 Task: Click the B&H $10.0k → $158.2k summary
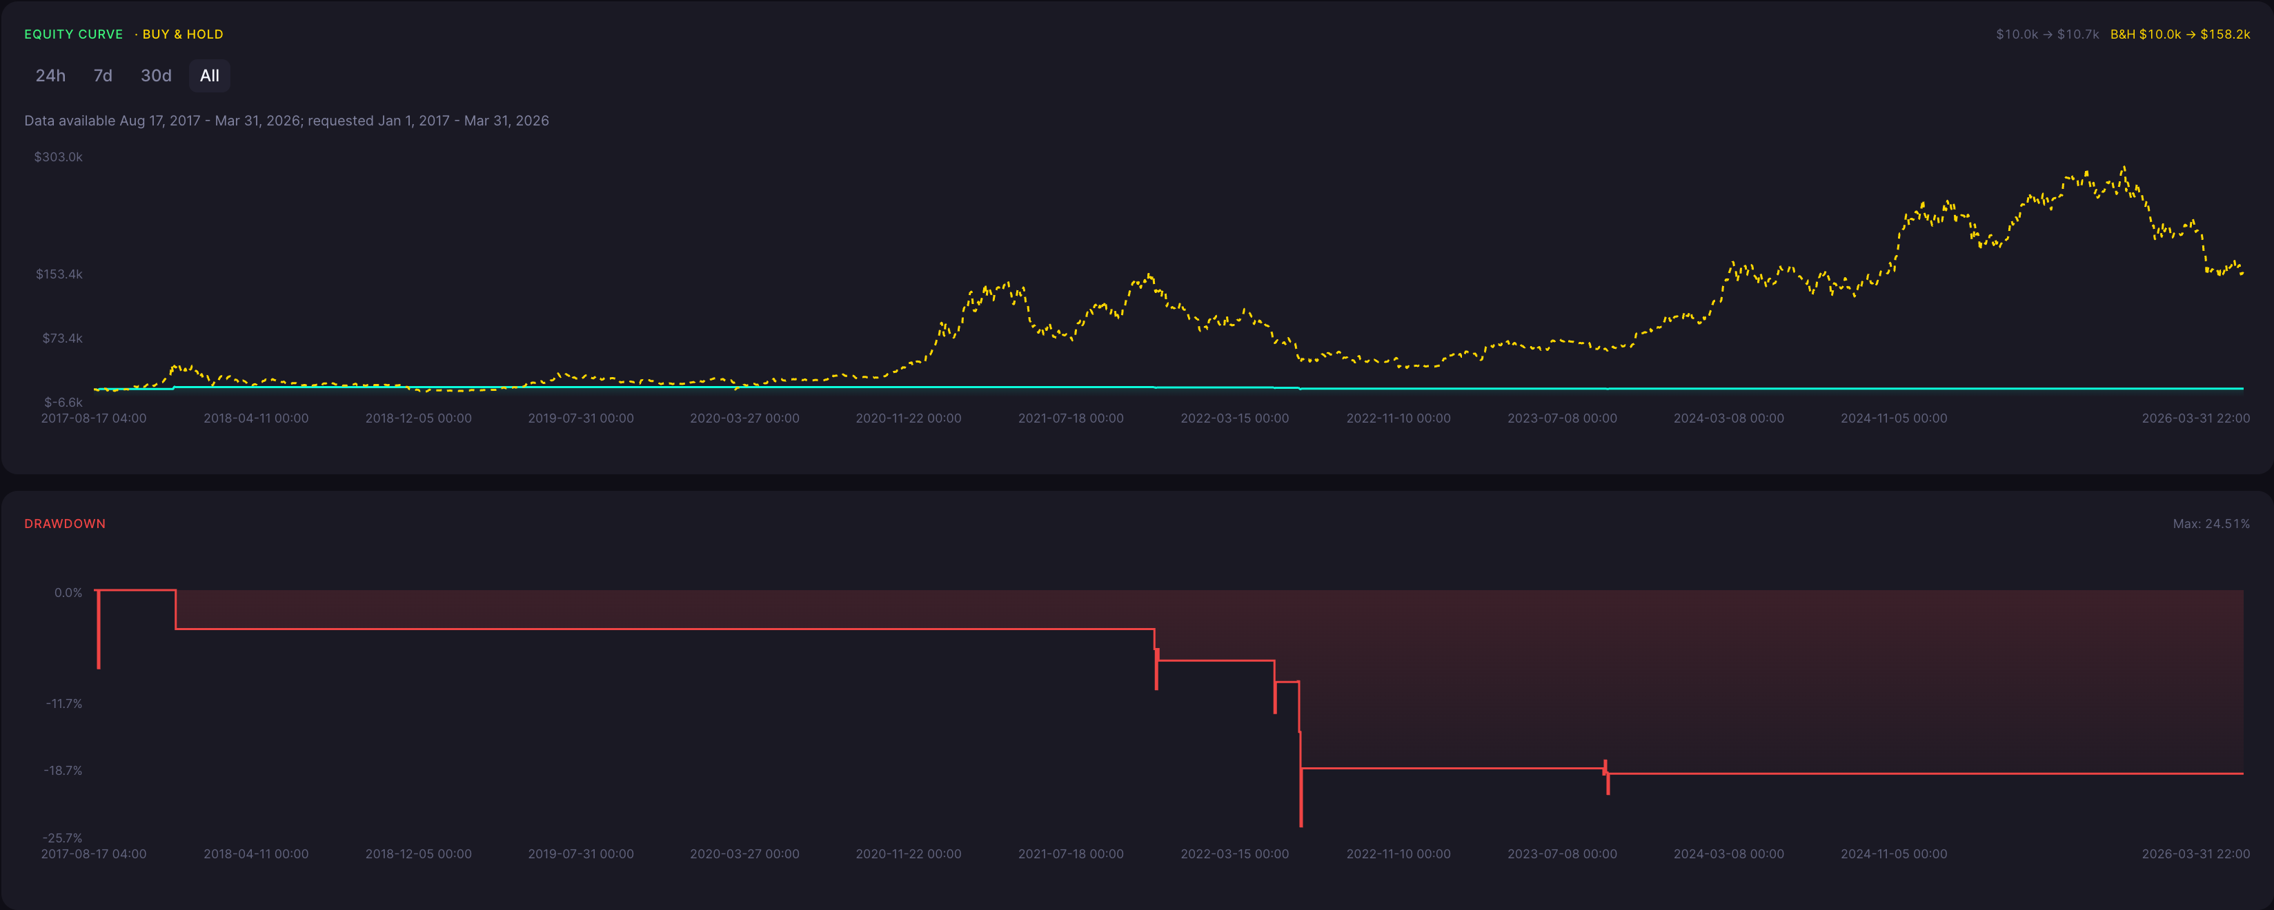pos(2179,34)
